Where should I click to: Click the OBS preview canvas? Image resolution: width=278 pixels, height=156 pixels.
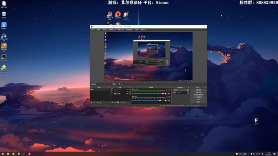(148, 57)
